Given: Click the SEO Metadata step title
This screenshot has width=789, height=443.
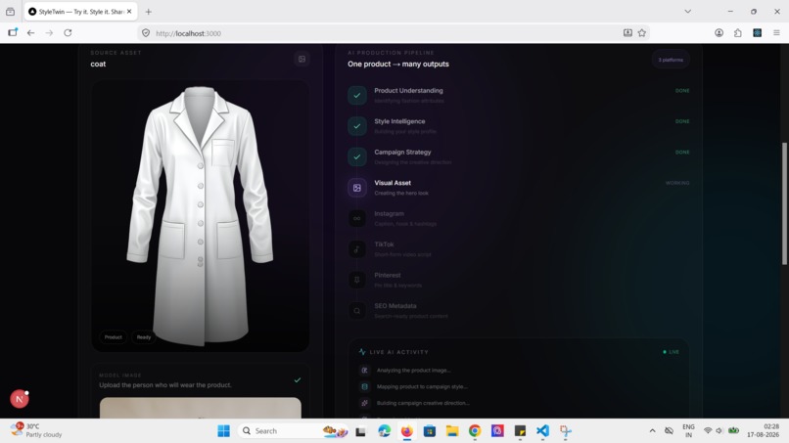Looking at the screenshot, I should click(x=395, y=306).
